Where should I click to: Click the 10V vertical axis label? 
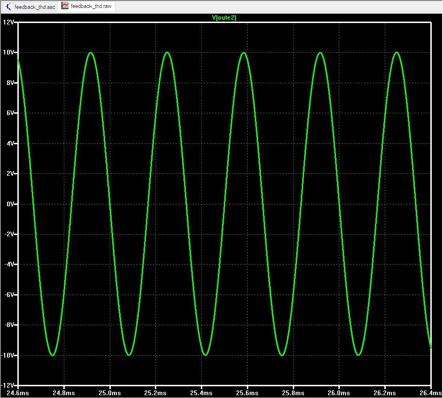point(8,52)
